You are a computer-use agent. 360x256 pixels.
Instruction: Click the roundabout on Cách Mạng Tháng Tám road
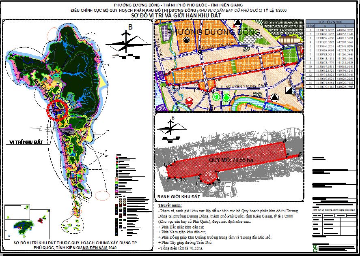pyautogui.click(x=200, y=52)
